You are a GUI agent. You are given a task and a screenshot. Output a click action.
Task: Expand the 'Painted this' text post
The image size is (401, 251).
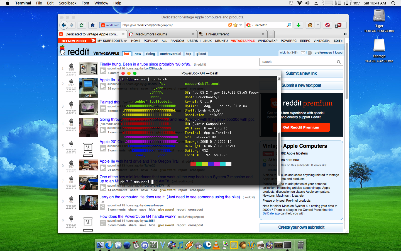[103, 109]
